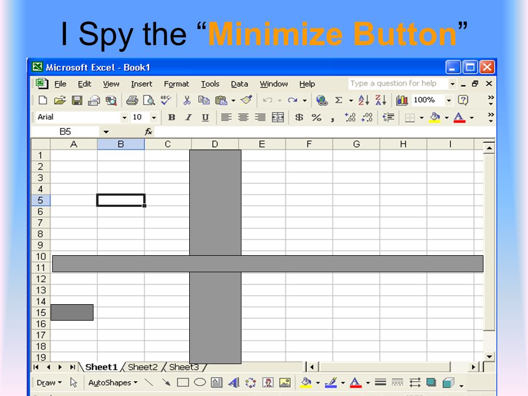Select column header G

pyautogui.click(x=356, y=144)
